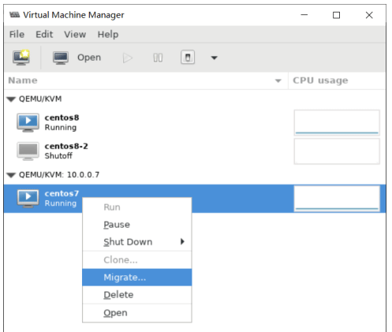Image resolution: width=392 pixels, height=332 pixels.
Task: Click the toolbar monitor icon beside Open
Action: click(x=61, y=58)
